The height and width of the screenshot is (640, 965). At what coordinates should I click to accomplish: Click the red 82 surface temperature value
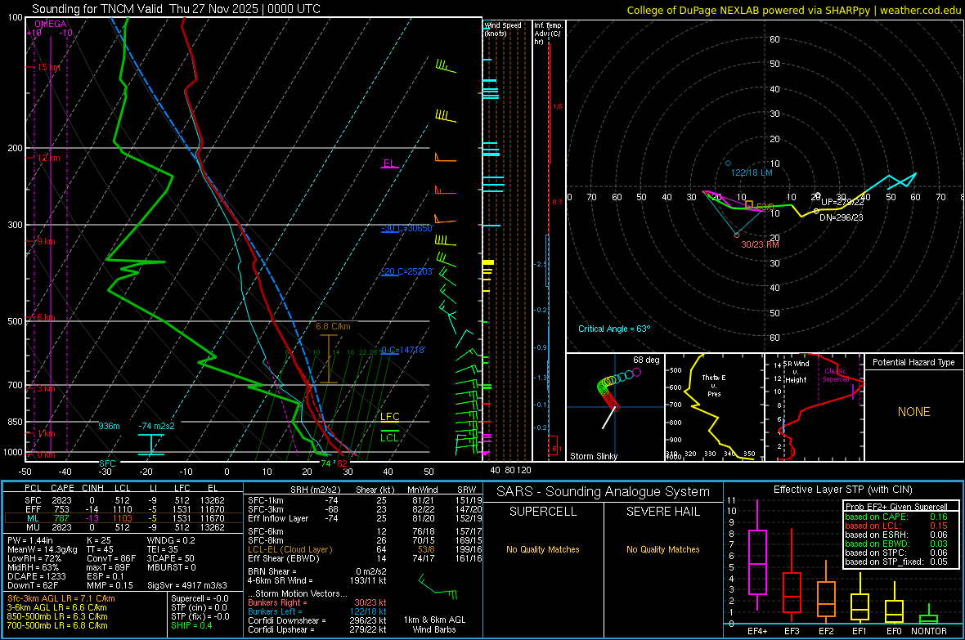point(342,463)
